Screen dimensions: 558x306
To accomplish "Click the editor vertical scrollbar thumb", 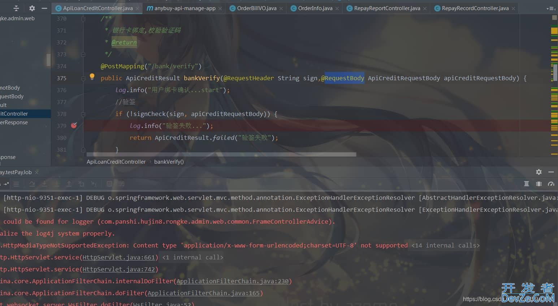I will pos(554,72).
